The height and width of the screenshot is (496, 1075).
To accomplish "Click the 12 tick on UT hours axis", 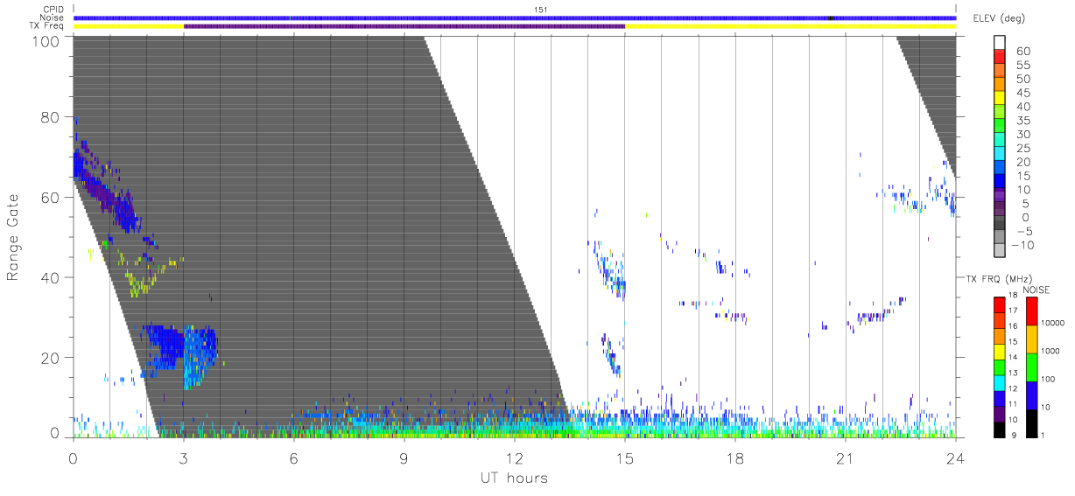I will pos(515,458).
